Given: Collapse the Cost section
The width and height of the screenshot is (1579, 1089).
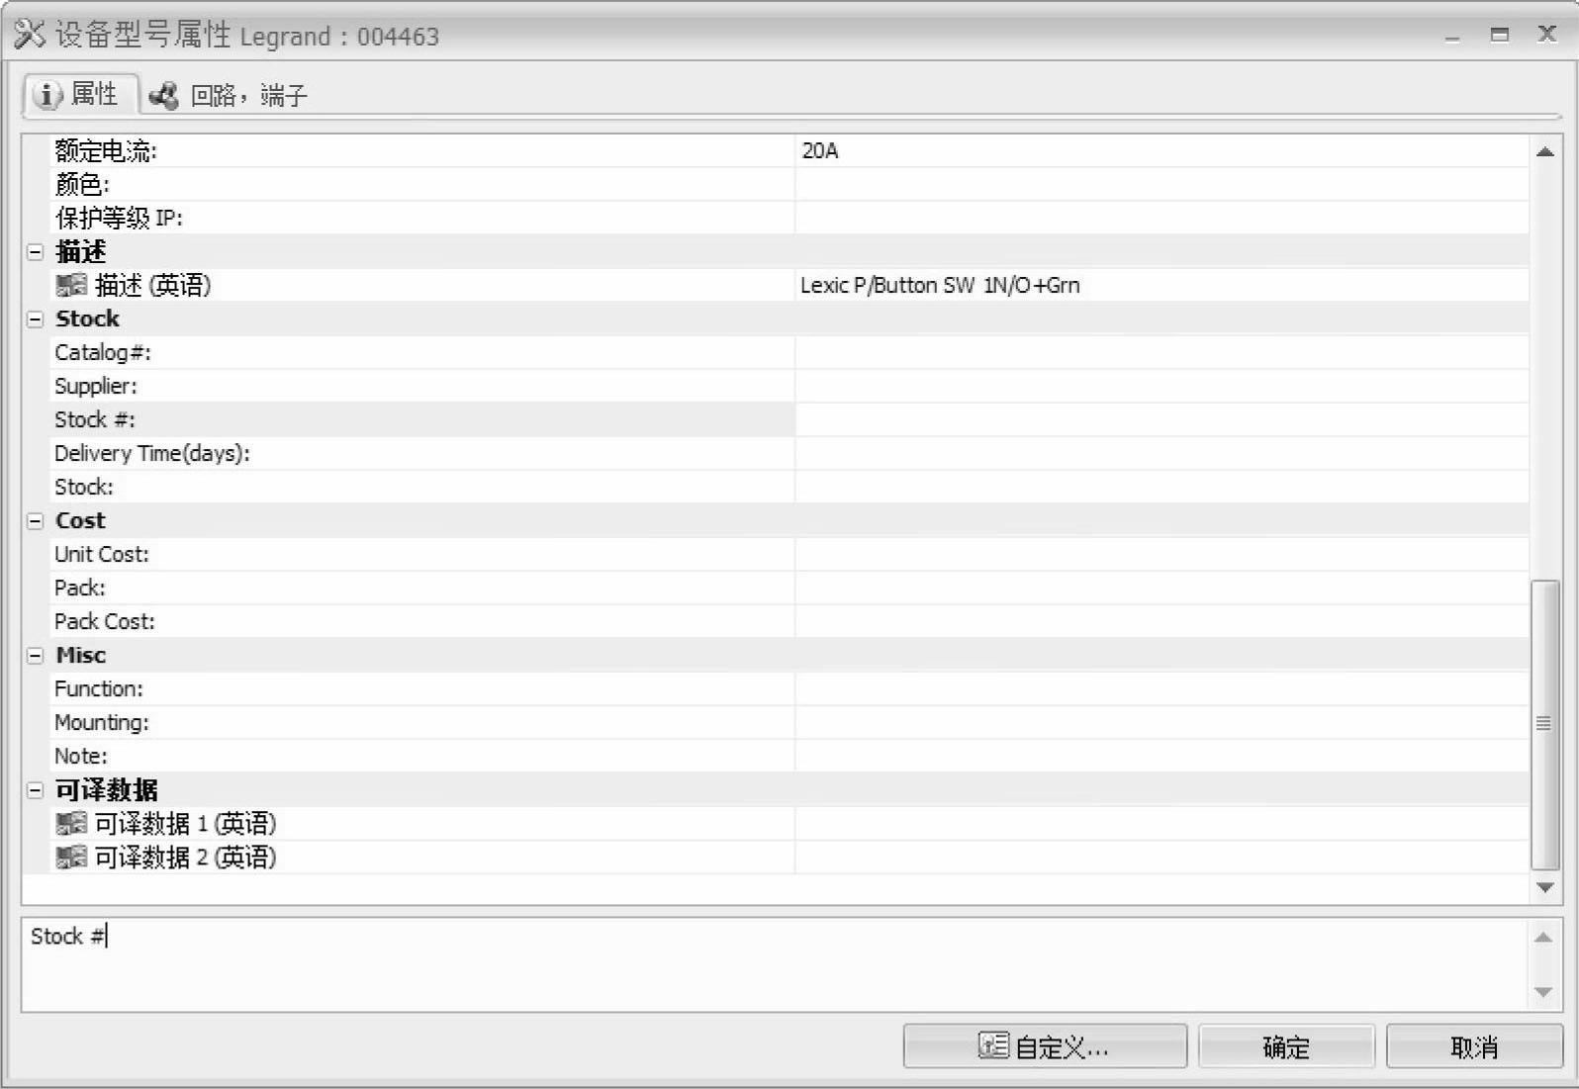Looking at the screenshot, I should coord(36,521).
